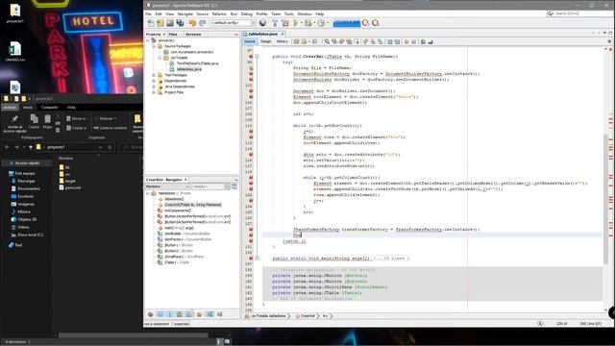Click Copiar in File Explorer ribbon

(x=35, y=122)
